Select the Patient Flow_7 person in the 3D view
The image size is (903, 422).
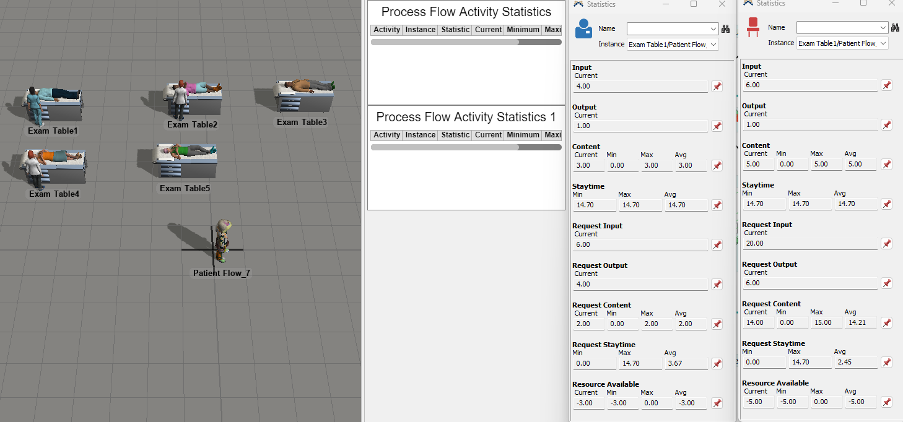[222, 240]
